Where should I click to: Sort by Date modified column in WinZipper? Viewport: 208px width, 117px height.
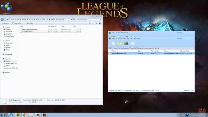click(184, 51)
